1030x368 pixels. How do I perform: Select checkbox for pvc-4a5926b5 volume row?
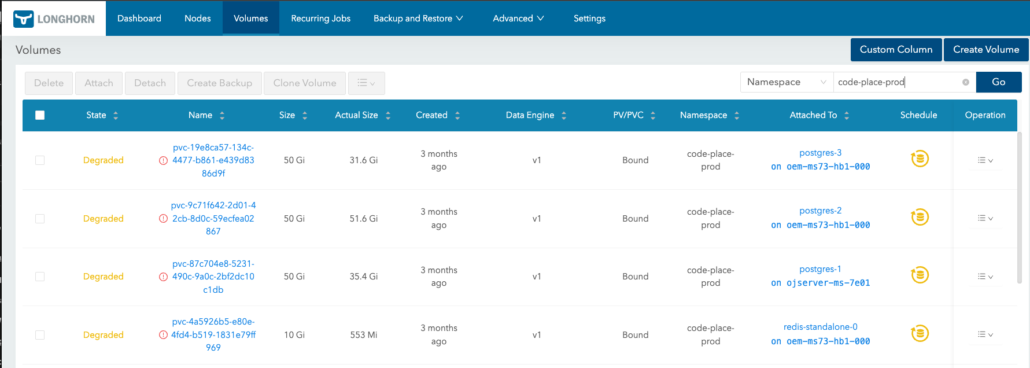click(40, 335)
